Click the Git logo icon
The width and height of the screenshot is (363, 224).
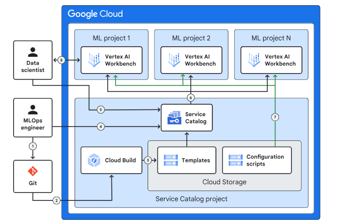pos(33,170)
